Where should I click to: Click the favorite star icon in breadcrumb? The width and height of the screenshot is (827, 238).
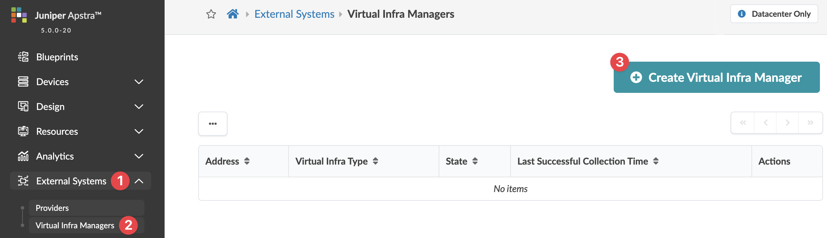pos(211,14)
